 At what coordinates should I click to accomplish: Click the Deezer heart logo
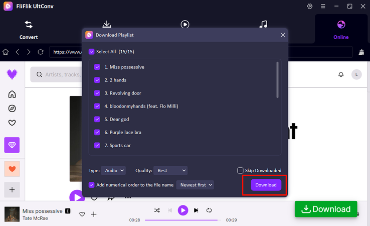point(12,74)
